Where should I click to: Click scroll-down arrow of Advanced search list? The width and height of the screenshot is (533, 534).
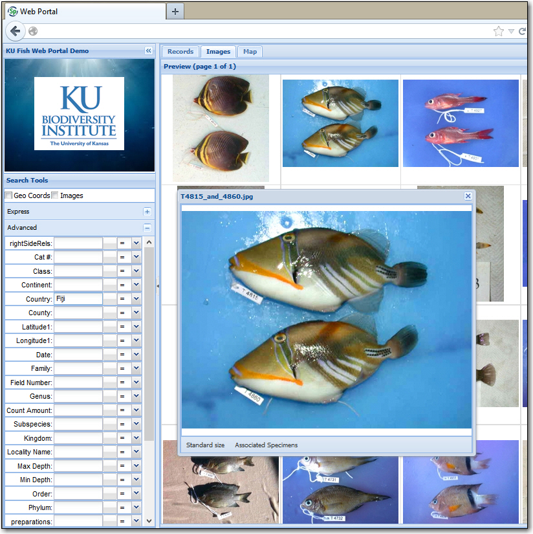coord(149,520)
